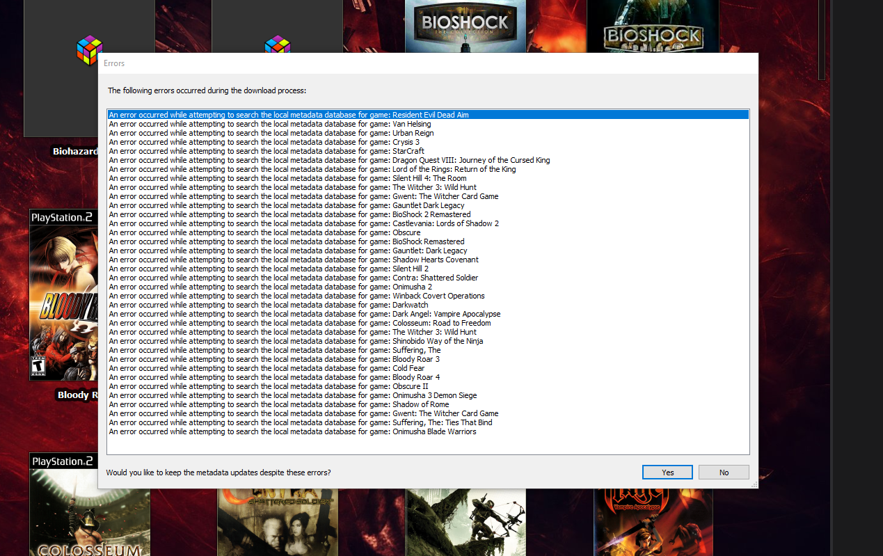Select the Colosseum: Road to Freedom row
Screen dimensions: 883x556
point(428,323)
